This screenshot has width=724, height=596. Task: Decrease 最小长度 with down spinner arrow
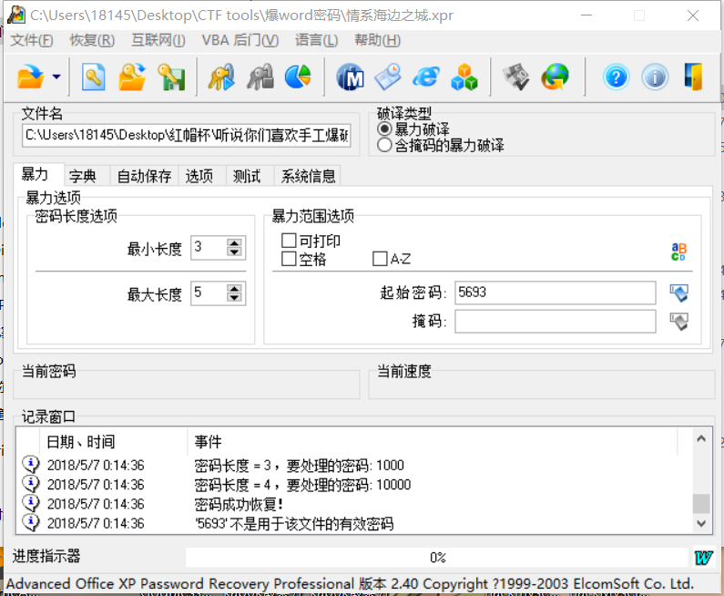pos(235,252)
